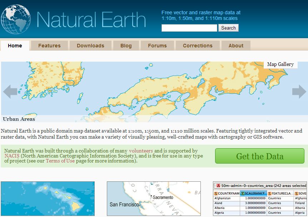Click the COUNTRYNAM column header text

click(x=229, y=193)
